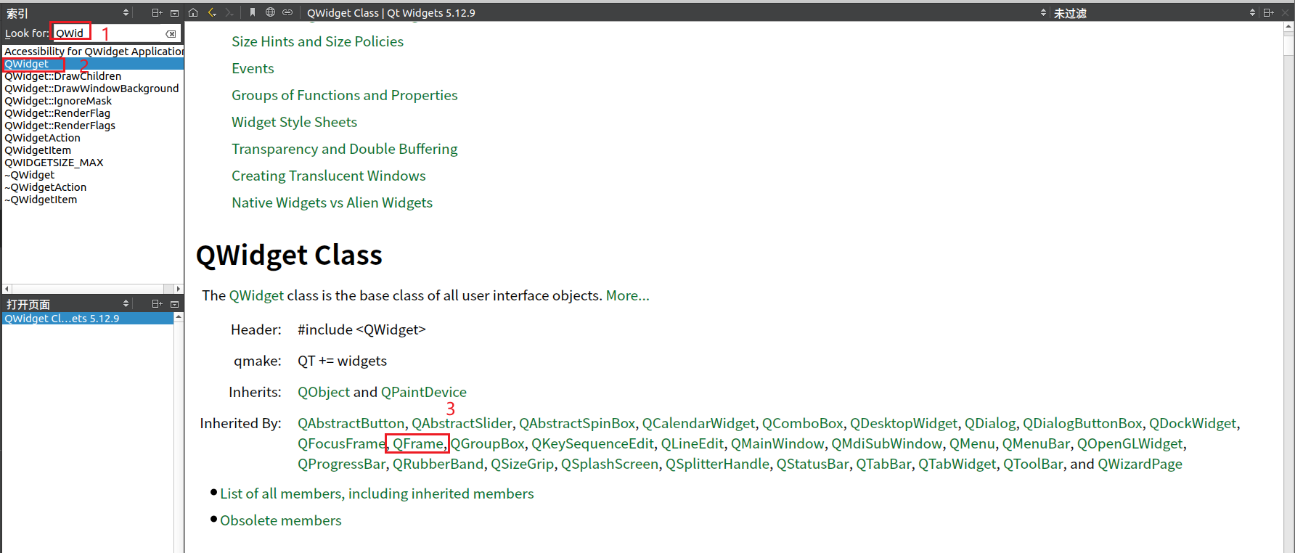Open the QMenuBar subclass link
The image size is (1295, 553).
(1037, 443)
